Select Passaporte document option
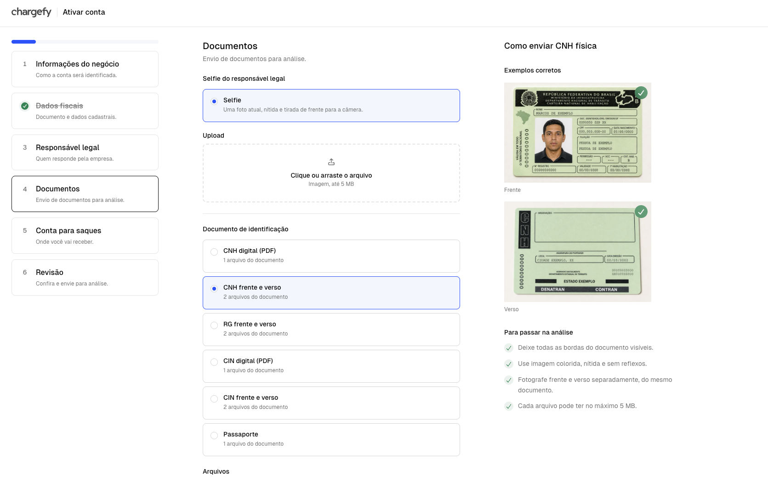768x481 pixels. (x=331, y=440)
